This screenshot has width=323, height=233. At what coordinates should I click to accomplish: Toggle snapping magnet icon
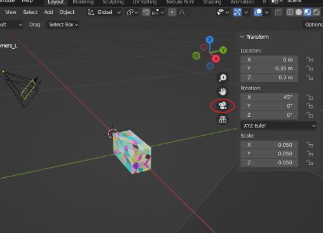(x=146, y=13)
